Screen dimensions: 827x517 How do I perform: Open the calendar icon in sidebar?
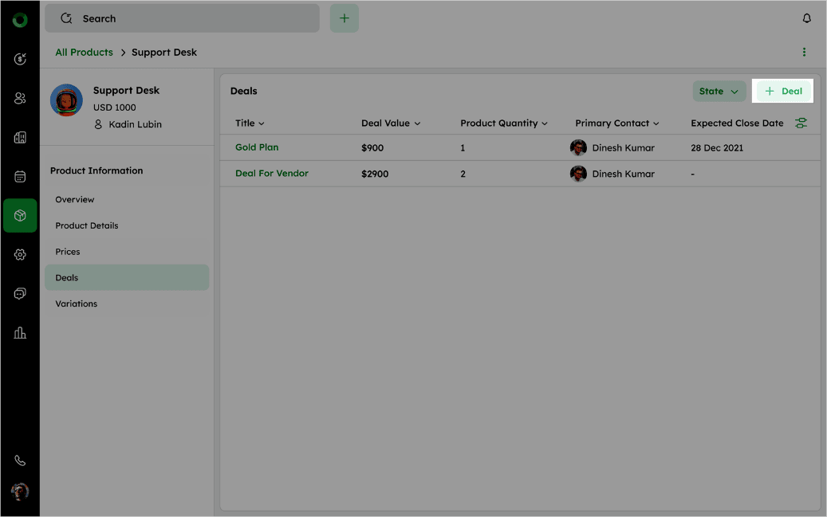point(20,176)
